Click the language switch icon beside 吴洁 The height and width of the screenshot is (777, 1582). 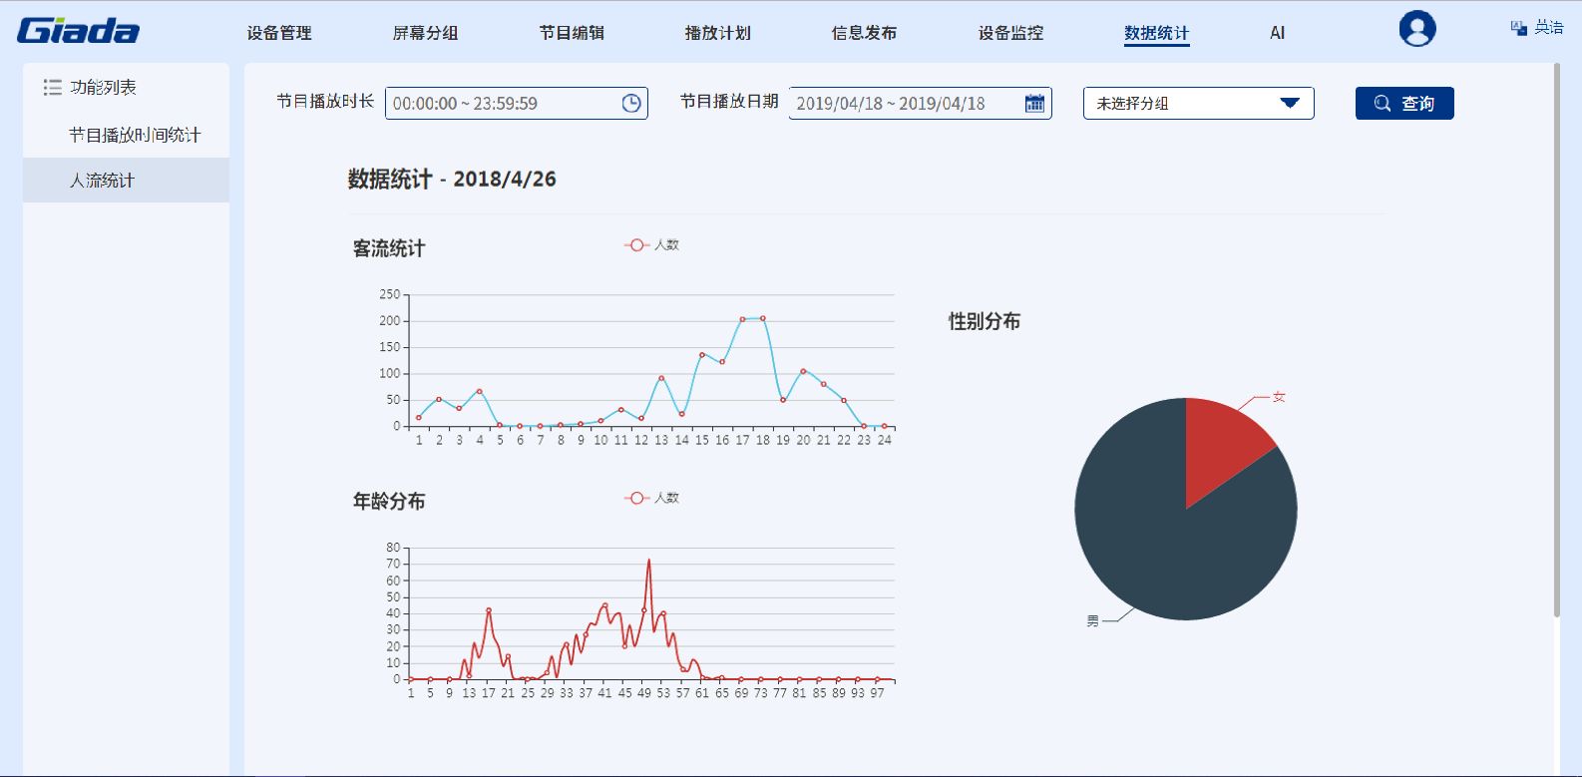pyautogui.click(x=1518, y=28)
